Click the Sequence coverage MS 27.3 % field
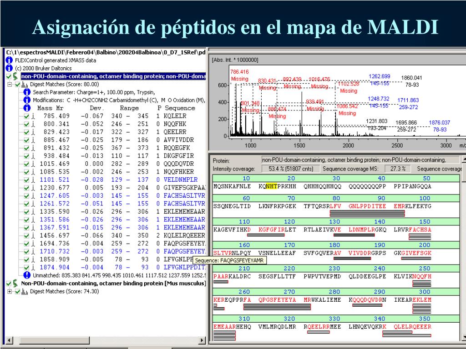Viewport: 466px width, 349px height. [x=395, y=169]
